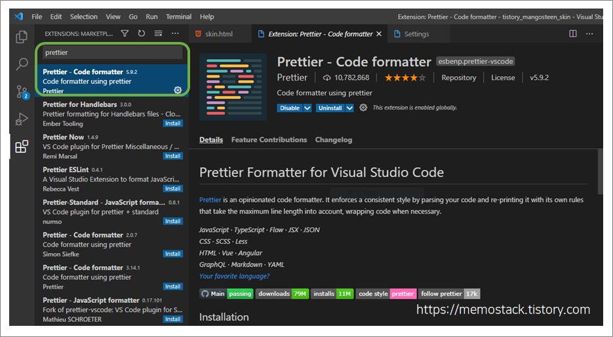This screenshot has height=337, width=613.
Task: Click the follow prettier 17k badge
Action: coord(449,294)
